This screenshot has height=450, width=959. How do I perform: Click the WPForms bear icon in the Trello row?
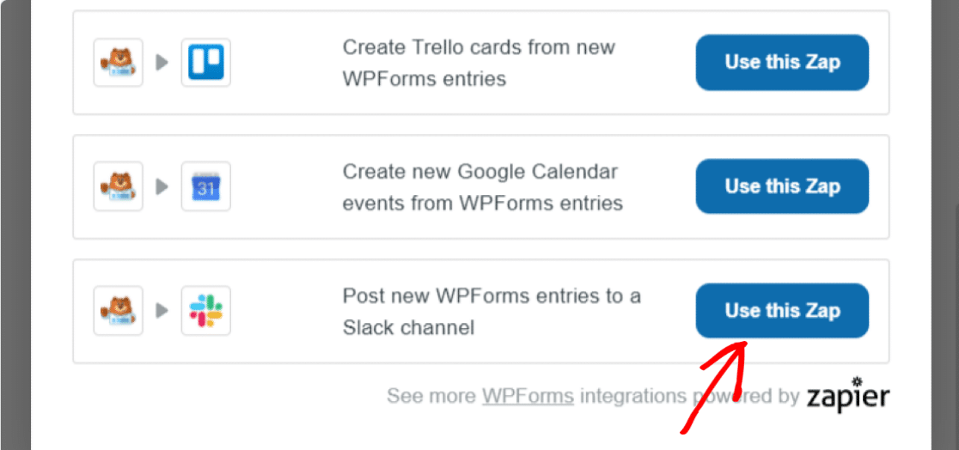[x=118, y=63]
